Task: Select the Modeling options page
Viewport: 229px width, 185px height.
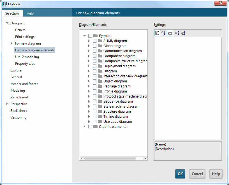Action: click(18, 90)
